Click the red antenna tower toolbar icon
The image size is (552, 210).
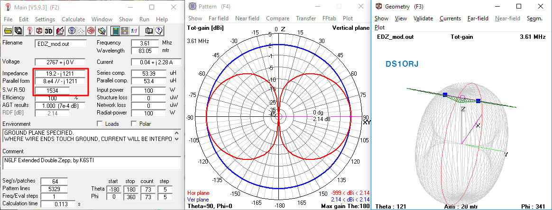(x=30, y=31)
